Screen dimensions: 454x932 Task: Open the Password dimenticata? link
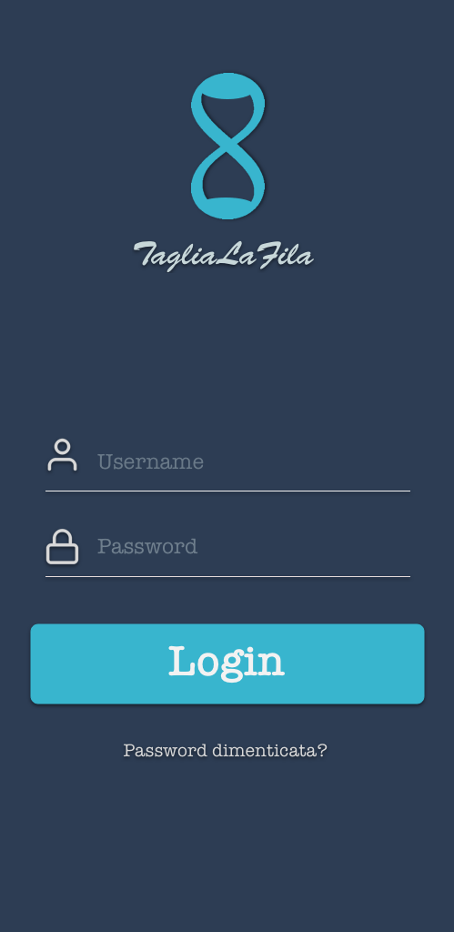226,750
